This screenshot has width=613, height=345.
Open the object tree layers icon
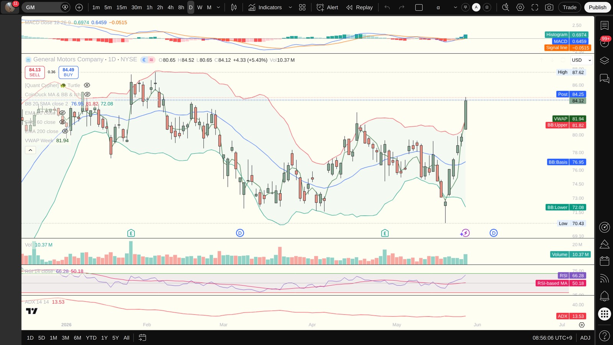click(605, 61)
